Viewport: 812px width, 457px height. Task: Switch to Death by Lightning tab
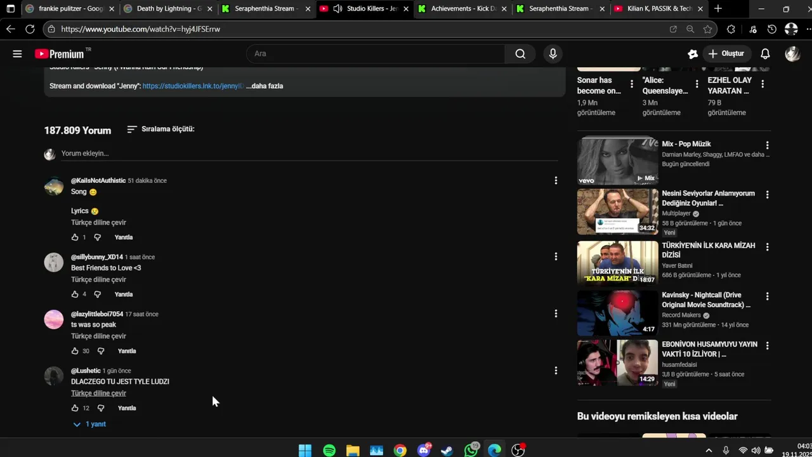[167, 9]
